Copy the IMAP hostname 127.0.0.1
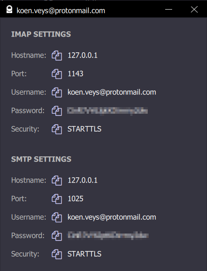Image resolution: width=207 pixels, height=271 pixels. (x=57, y=55)
